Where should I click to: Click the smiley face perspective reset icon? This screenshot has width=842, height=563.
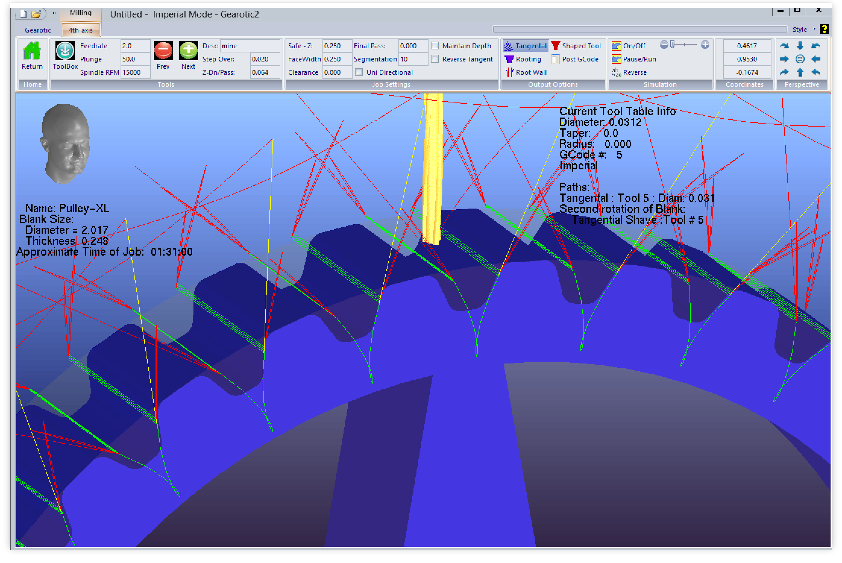point(800,59)
